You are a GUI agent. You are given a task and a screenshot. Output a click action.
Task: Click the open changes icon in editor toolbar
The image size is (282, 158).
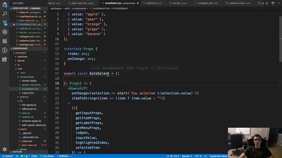pyautogui.click(x=267, y=3)
